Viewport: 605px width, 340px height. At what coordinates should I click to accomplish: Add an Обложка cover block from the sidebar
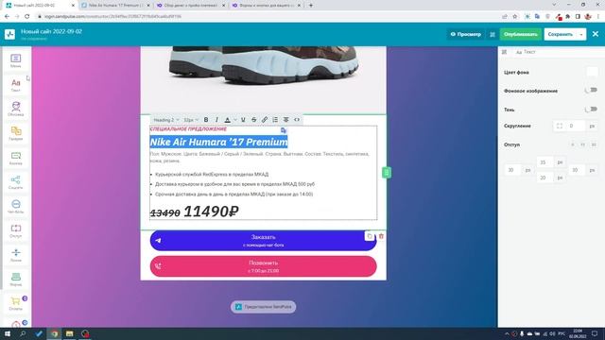16,110
